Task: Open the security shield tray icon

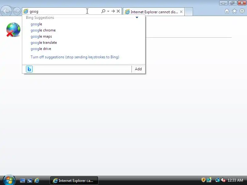Action: click(x=203, y=180)
